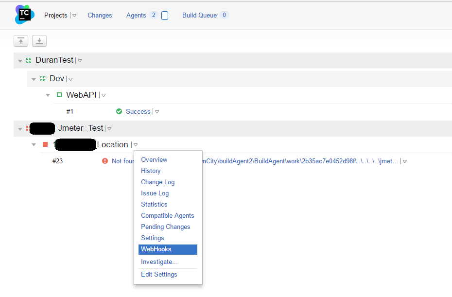
Task: Open the WebAPI dropdown arrow
Action: pos(104,95)
